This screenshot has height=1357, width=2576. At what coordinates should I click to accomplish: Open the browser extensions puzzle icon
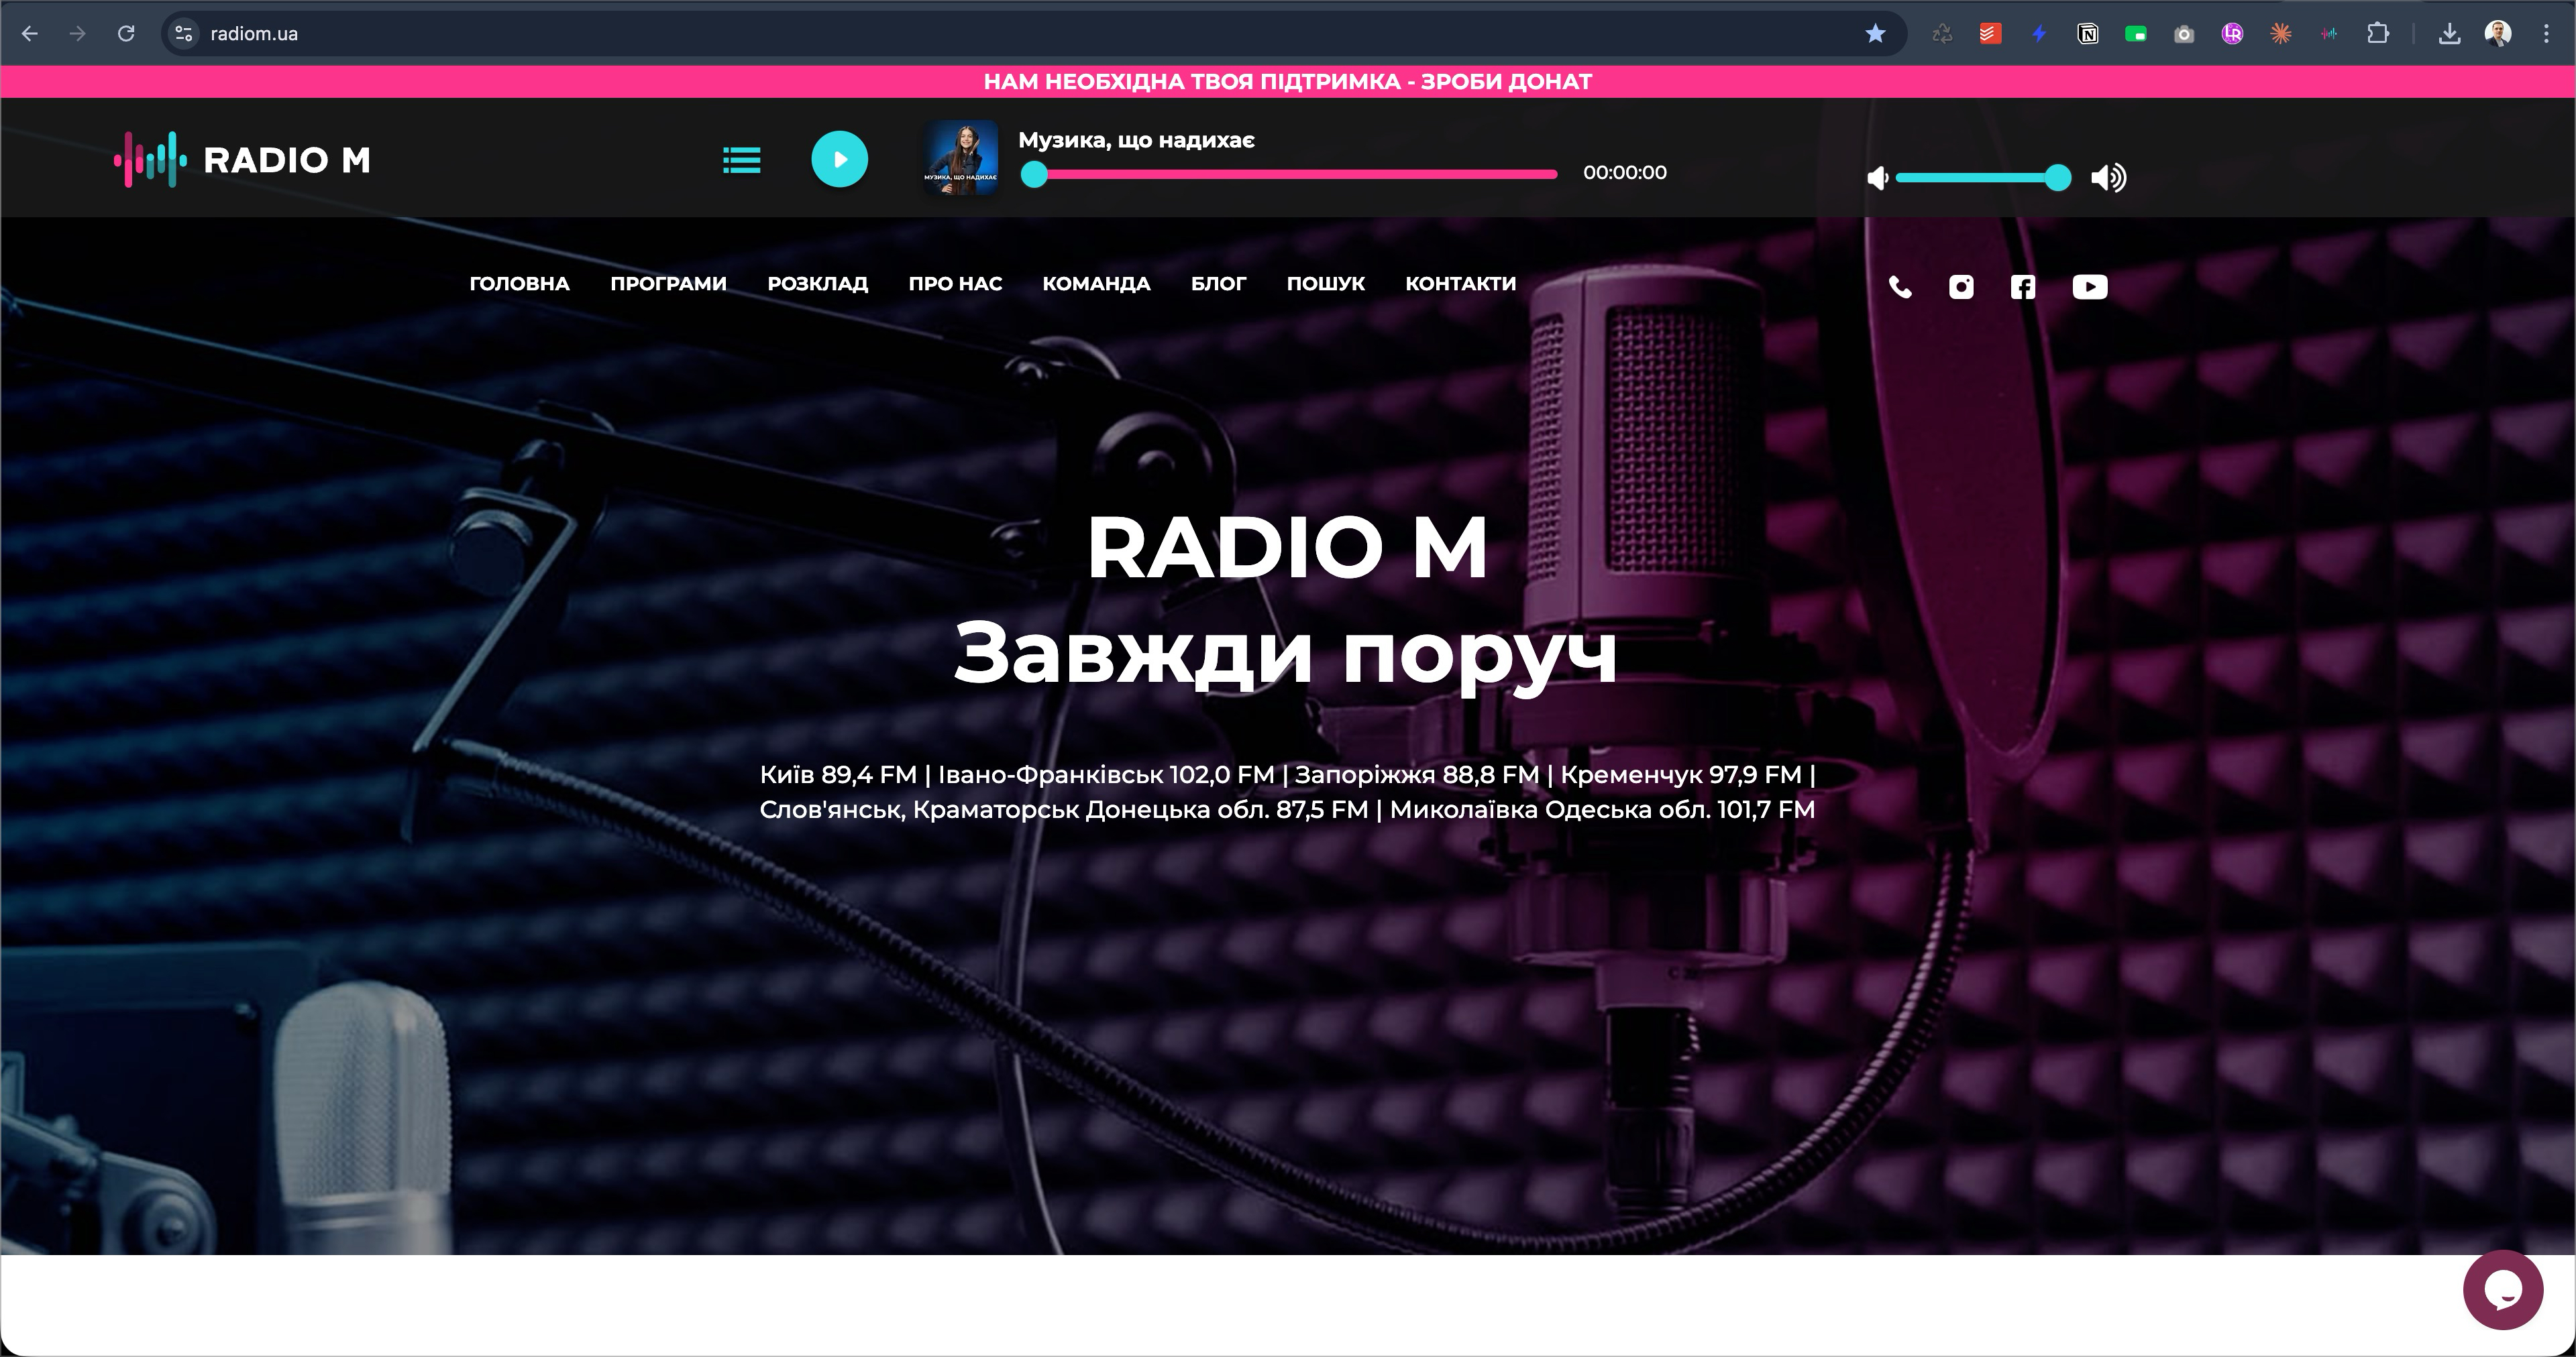[x=2378, y=34]
